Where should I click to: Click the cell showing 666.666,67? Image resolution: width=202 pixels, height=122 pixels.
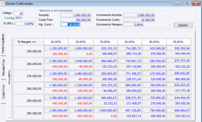[178, 110]
